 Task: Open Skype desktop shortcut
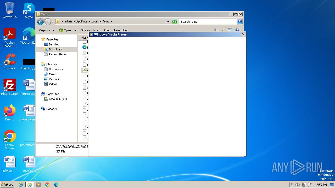click(x=29, y=11)
